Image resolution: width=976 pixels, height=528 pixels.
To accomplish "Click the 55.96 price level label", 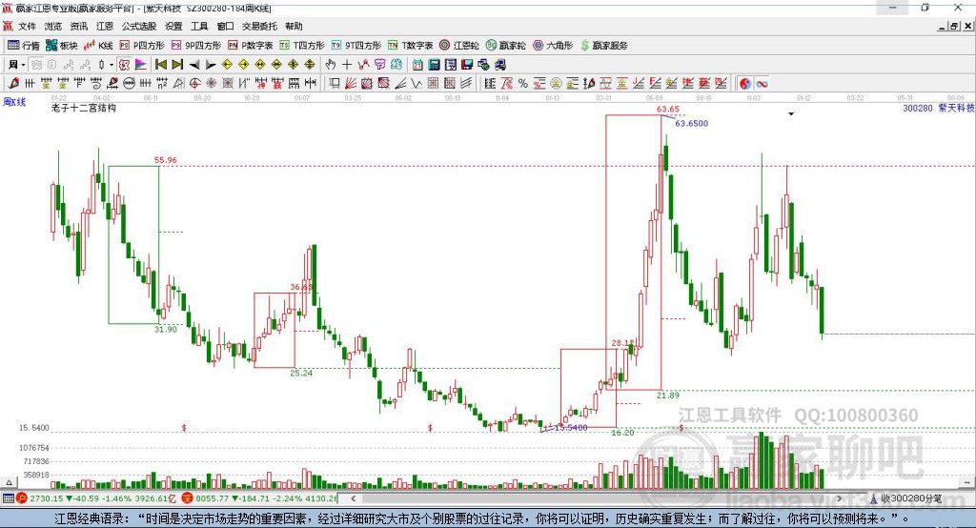I will click(166, 160).
